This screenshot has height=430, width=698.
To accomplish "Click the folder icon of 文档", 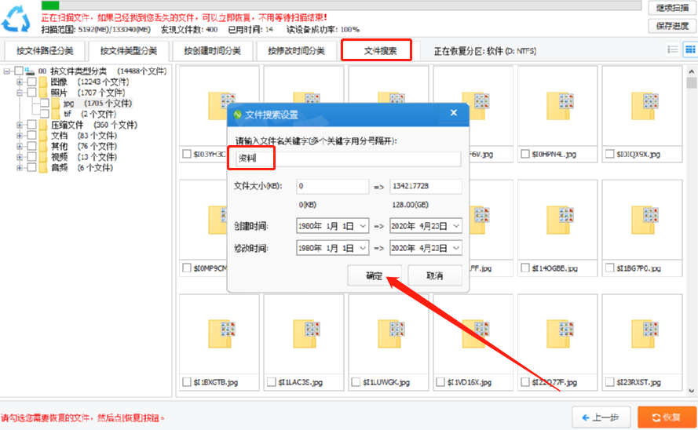I will click(43, 136).
